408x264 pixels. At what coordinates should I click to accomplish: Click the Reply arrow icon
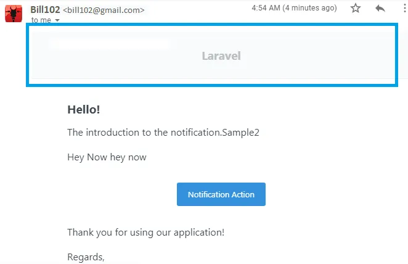[x=380, y=9]
